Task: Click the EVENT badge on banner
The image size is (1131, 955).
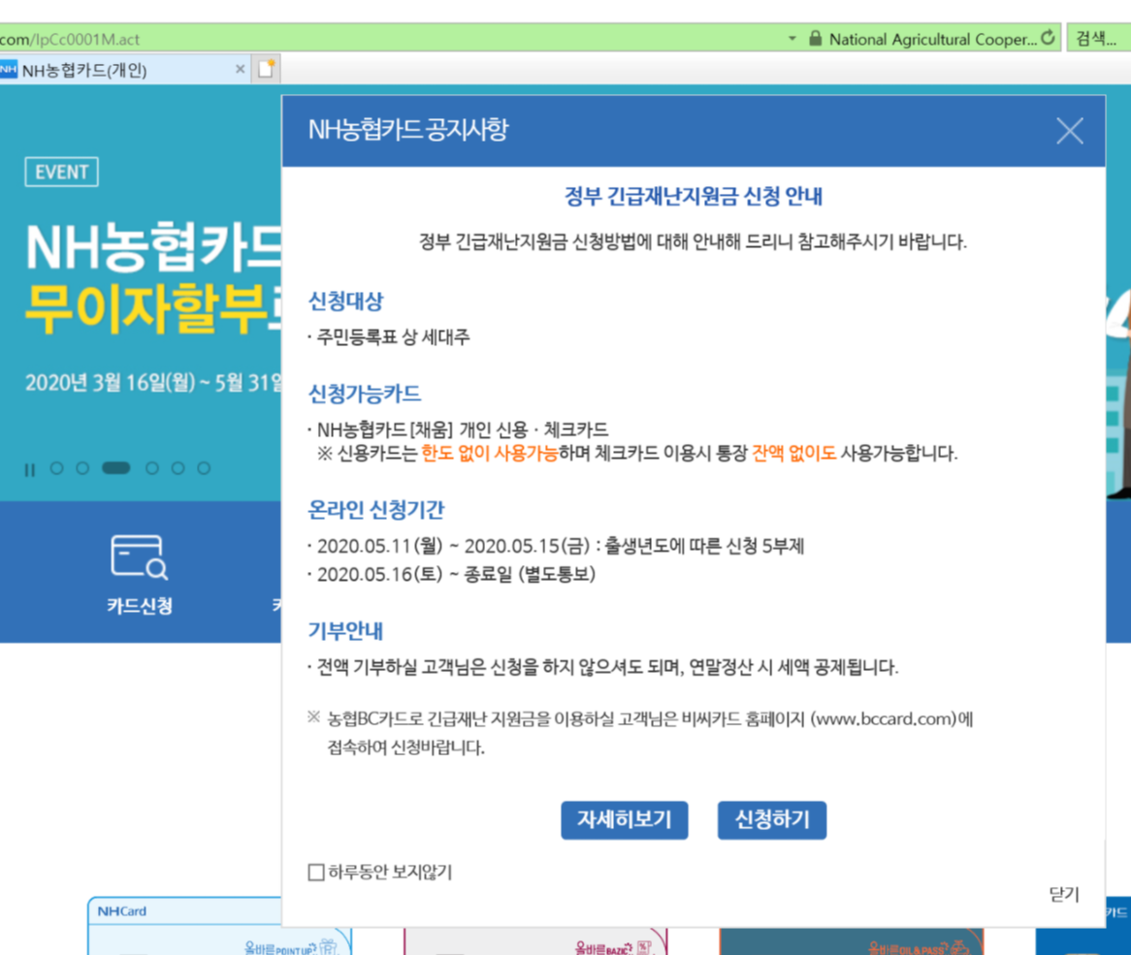Action: click(61, 173)
